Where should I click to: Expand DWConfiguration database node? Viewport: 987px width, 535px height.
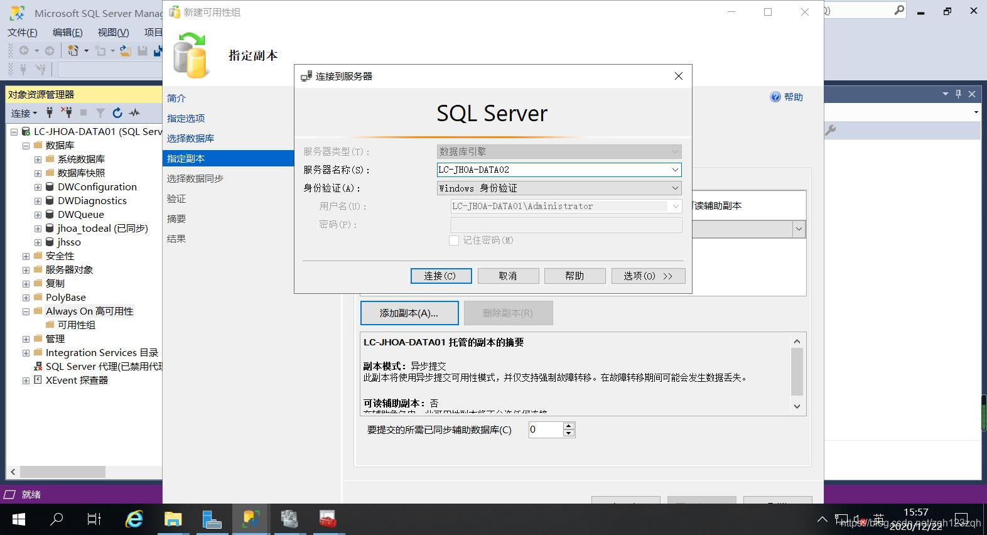pyautogui.click(x=38, y=187)
